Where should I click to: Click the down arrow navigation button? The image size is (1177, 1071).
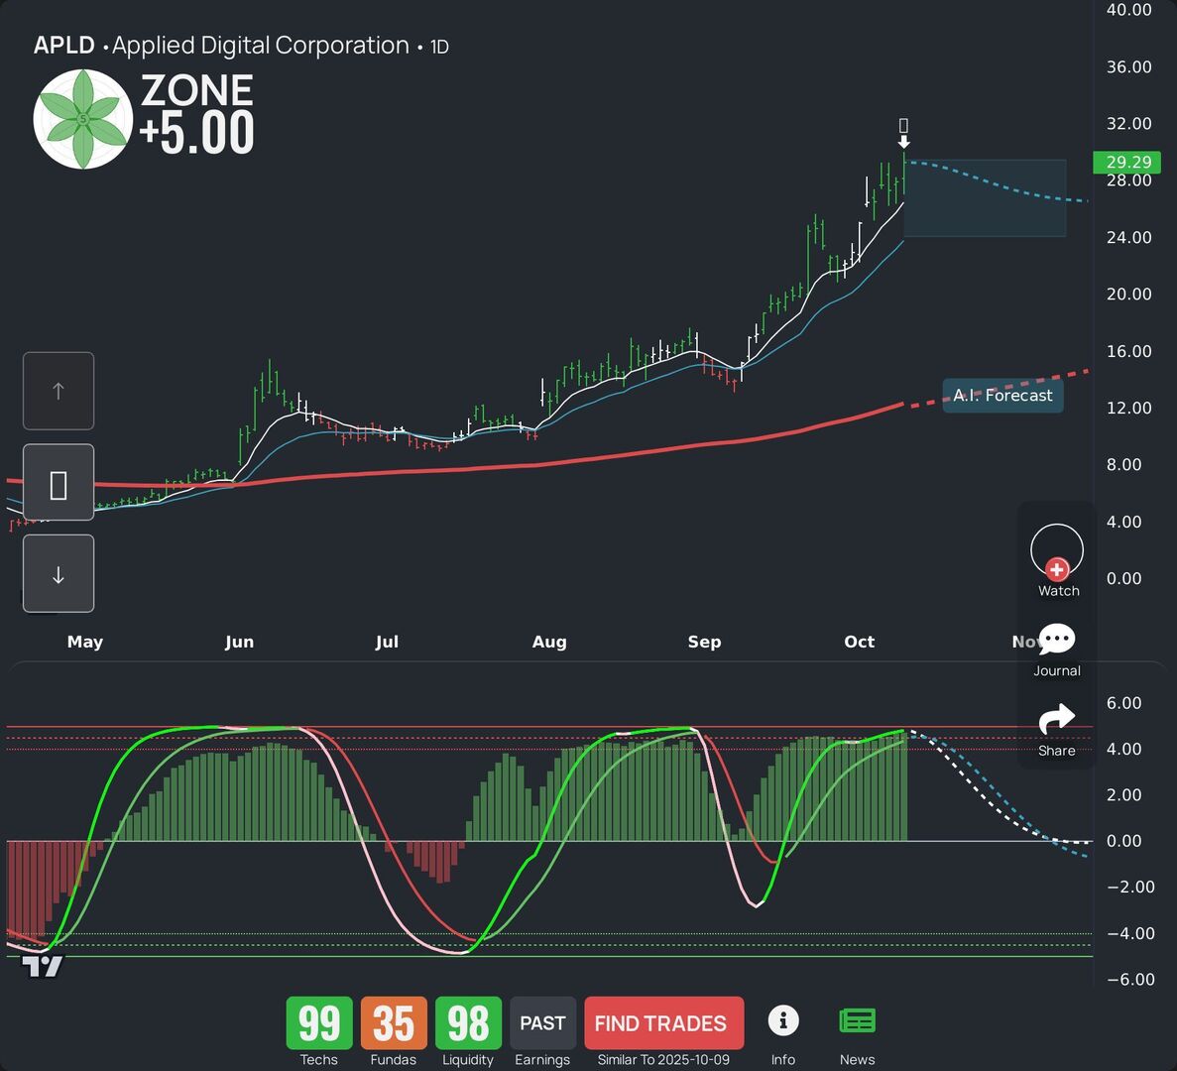click(59, 573)
